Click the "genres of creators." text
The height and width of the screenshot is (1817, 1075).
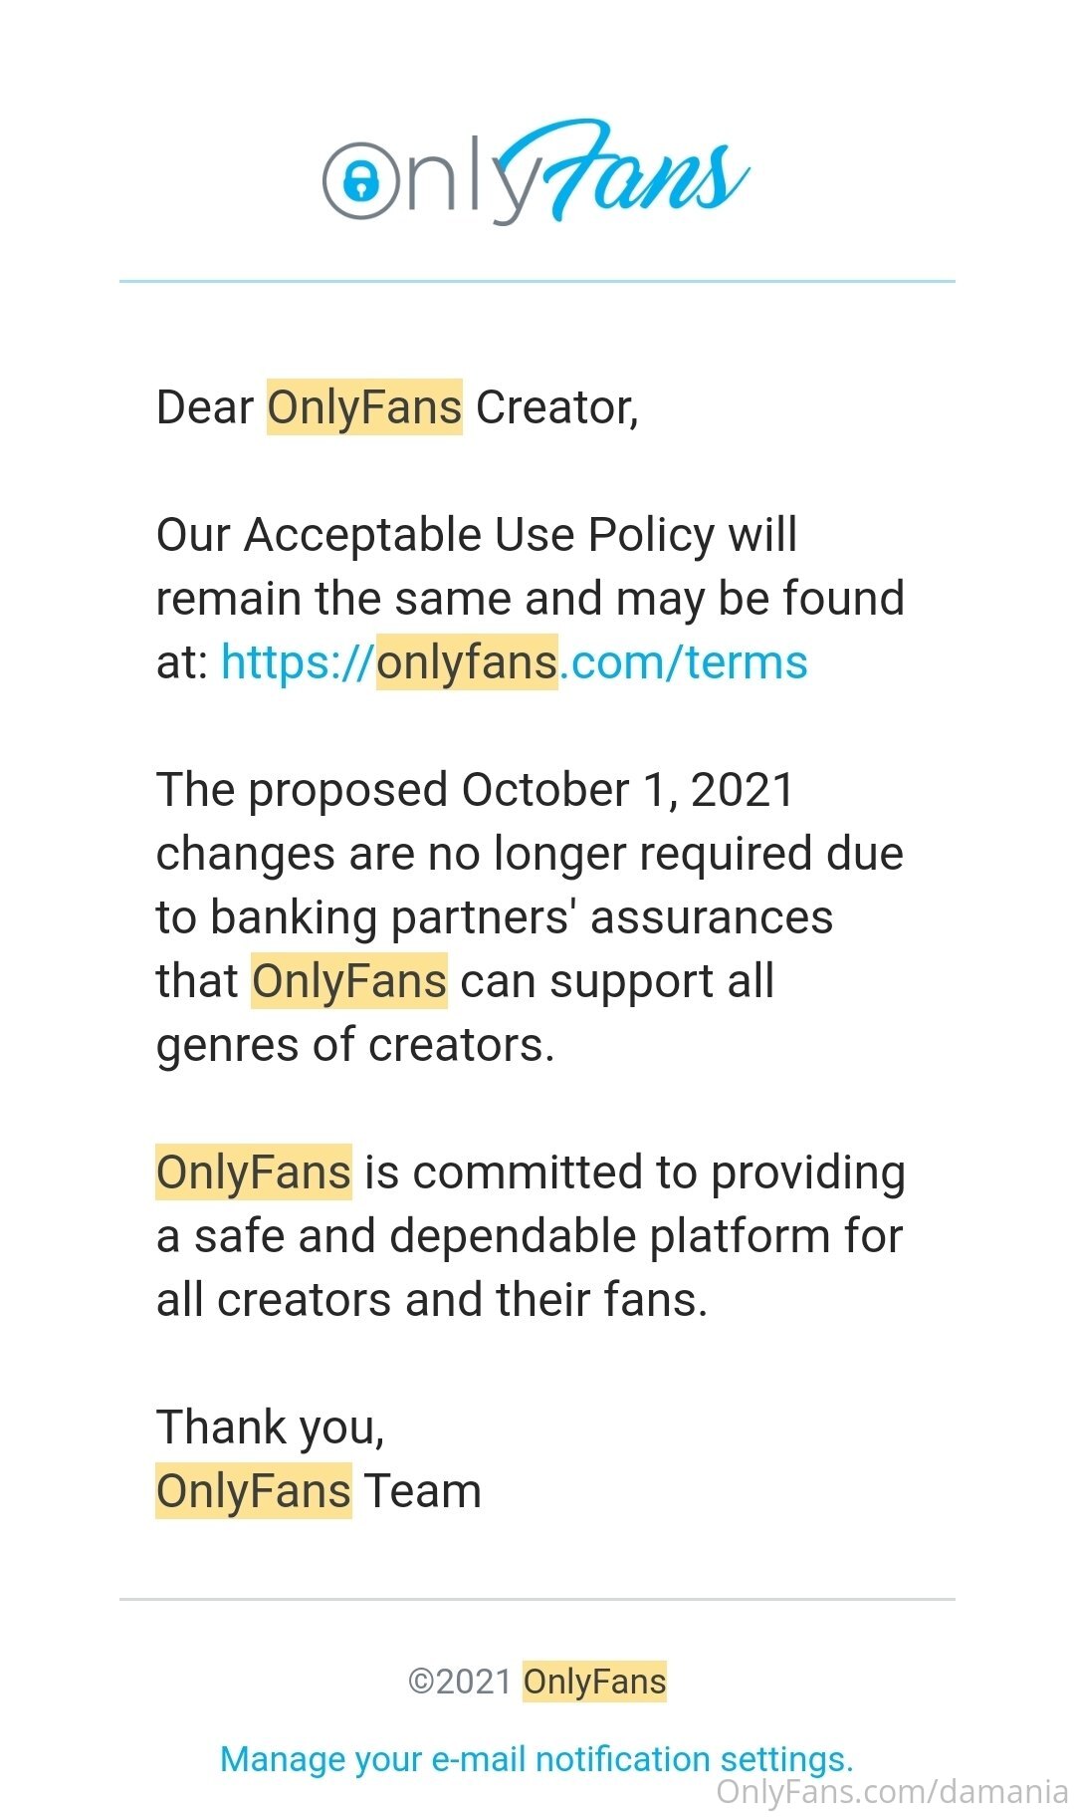pos(355,1045)
